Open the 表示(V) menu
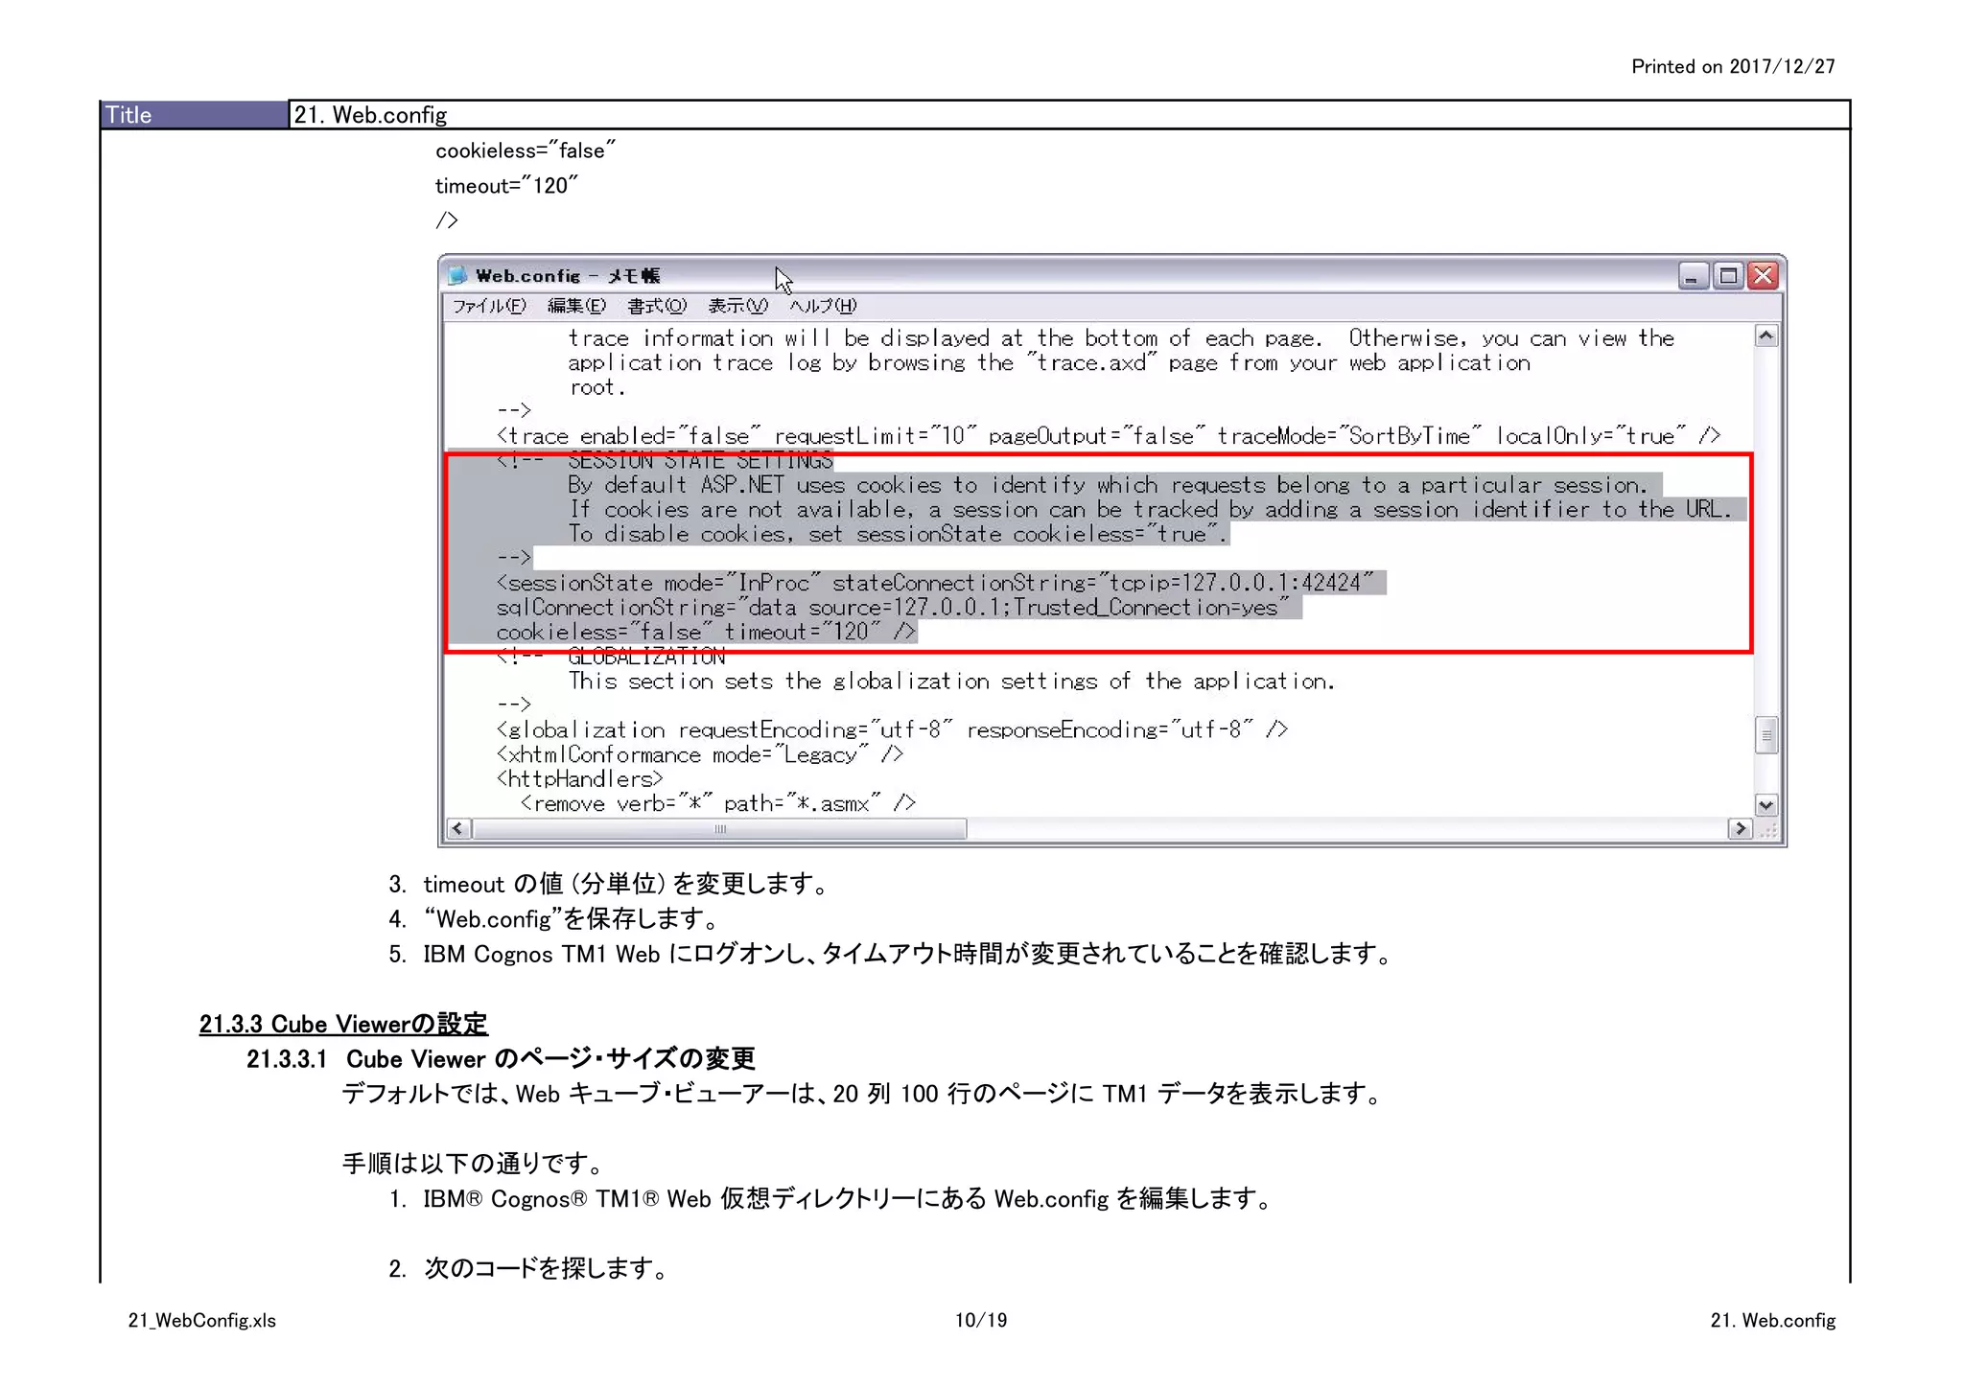Image resolution: width=1964 pixels, height=1387 pixels. click(x=737, y=306)
